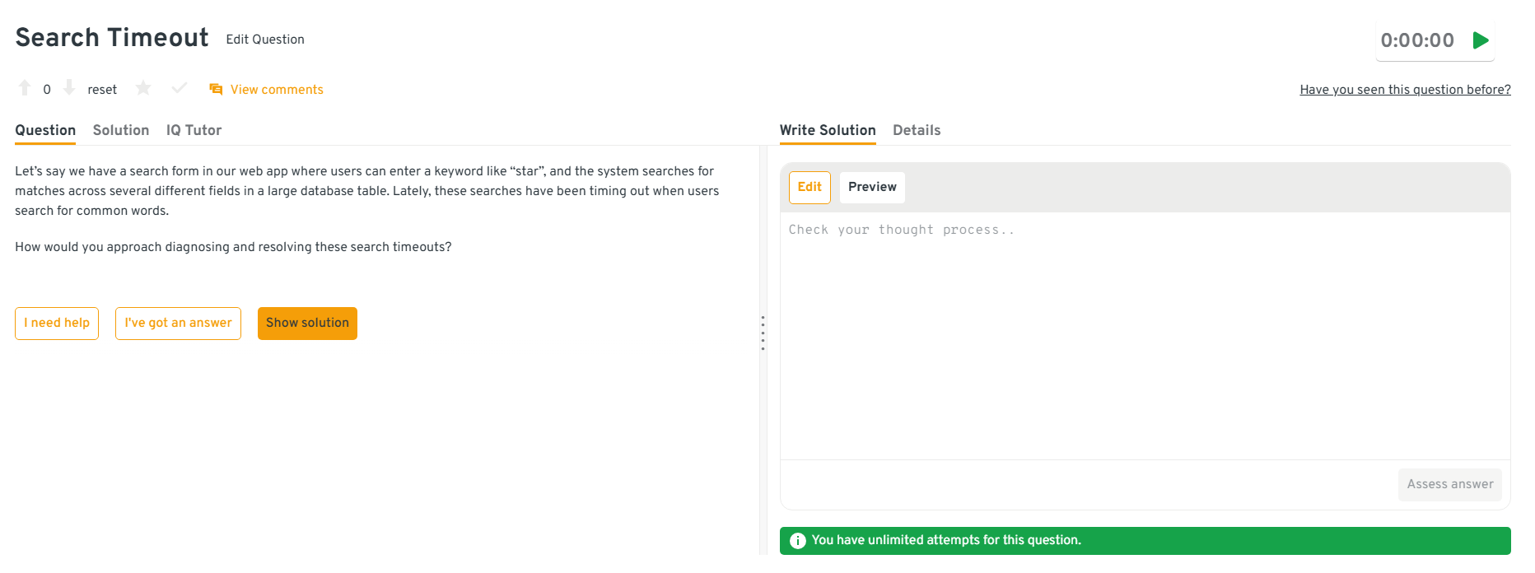Reveal answer with Show solution button
This screenshot has width=1535, height=573.
307,323
